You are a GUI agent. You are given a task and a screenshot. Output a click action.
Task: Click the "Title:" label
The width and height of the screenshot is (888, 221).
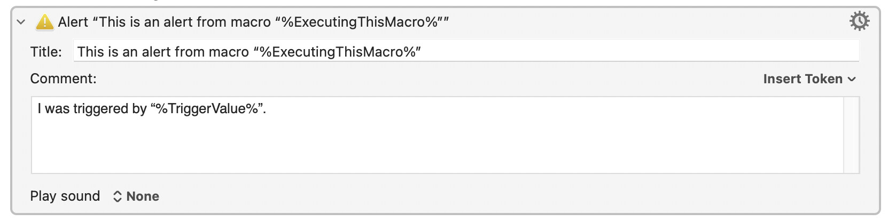tap(46, 52)
